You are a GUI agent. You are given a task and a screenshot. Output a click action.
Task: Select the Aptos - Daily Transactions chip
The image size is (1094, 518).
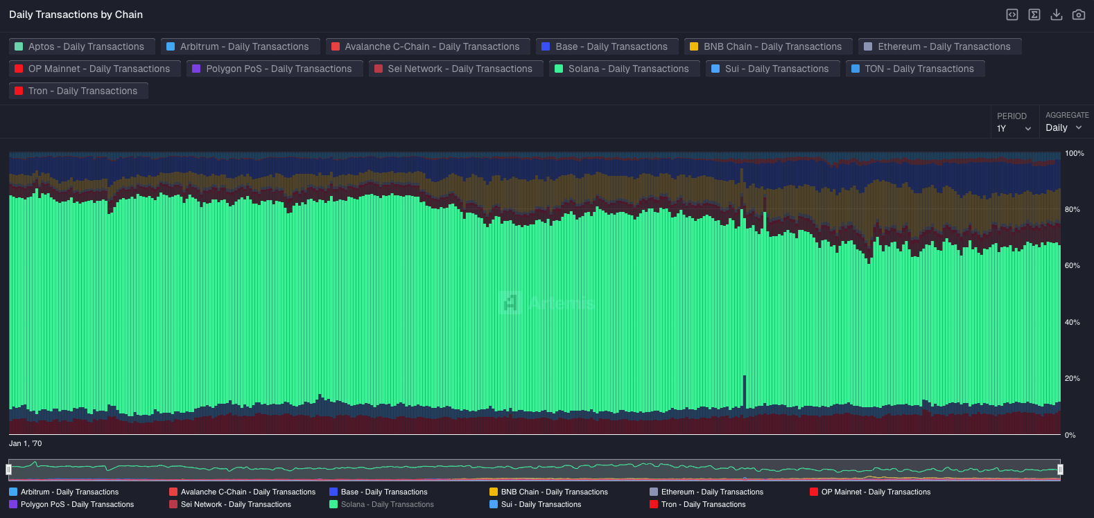pyautogui.click(x=80, y=46)
